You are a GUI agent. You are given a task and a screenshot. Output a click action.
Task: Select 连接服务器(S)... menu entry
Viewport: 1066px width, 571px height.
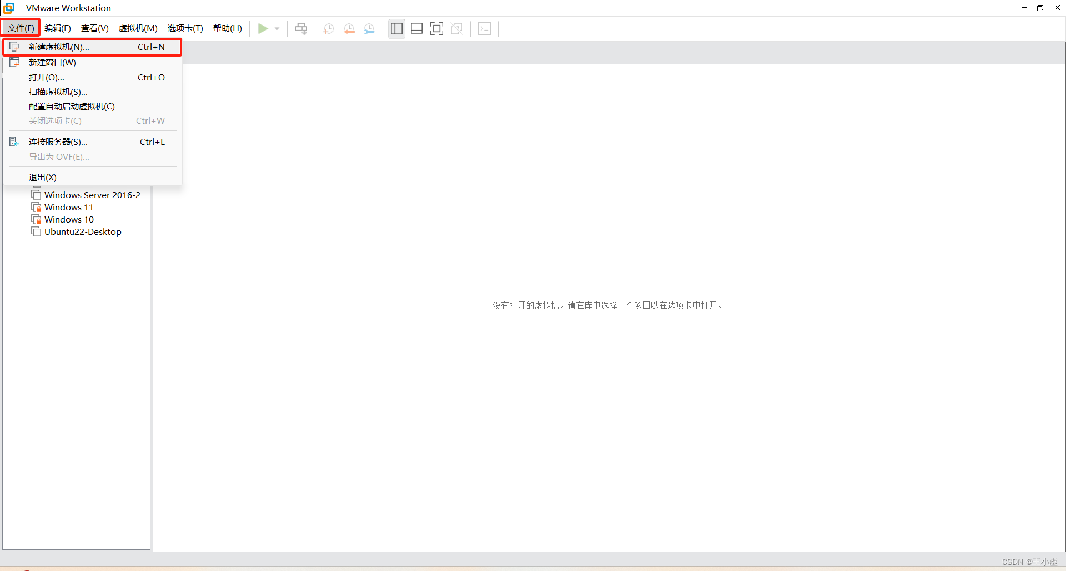tap(93, 142)
